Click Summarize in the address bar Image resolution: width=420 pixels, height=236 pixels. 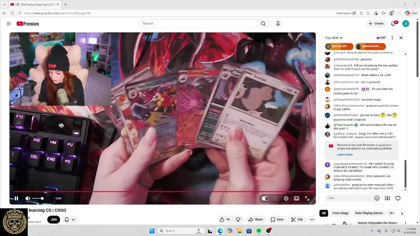tap(346, 13)
